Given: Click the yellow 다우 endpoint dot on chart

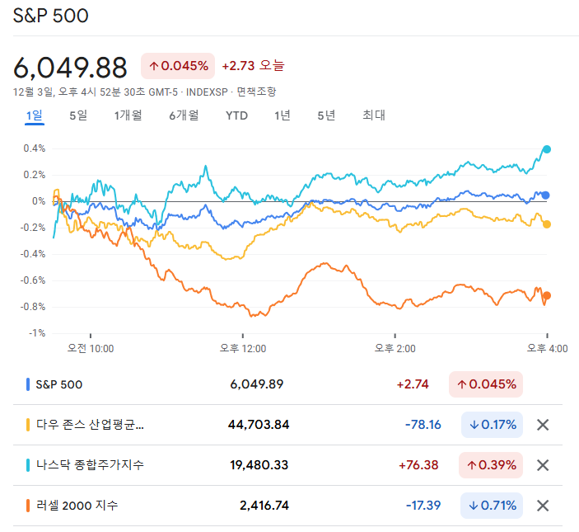Looking at the screenshot, I should (x=547, y=224).
